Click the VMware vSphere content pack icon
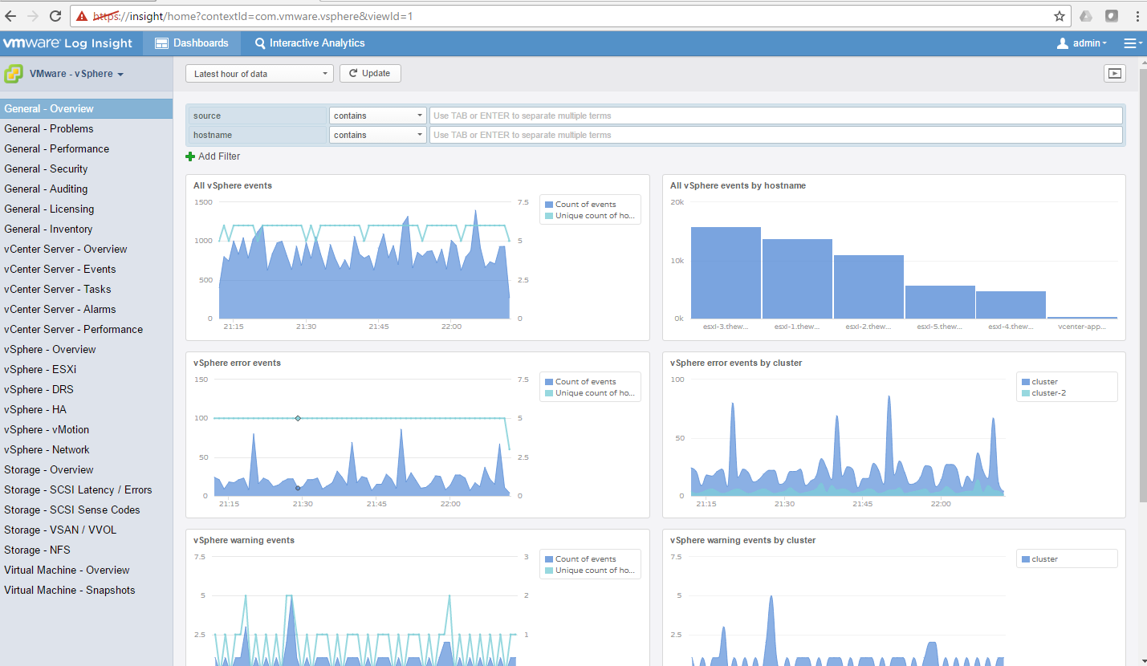1147x666 pixels. pos(14,74)
